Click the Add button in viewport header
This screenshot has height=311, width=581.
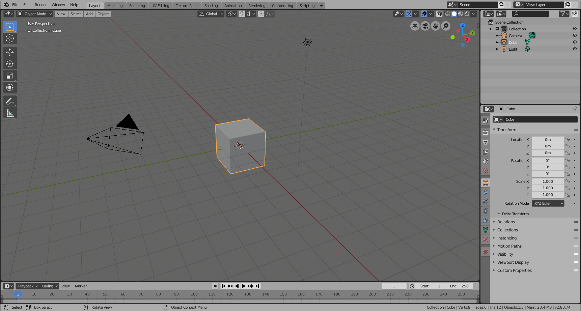tap(89, 14)
